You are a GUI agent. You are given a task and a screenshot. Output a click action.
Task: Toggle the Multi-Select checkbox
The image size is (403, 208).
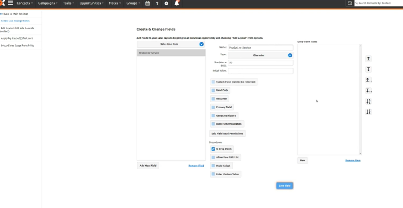click(x=213, y=166)
